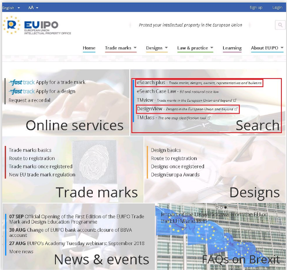Click Designs once registered link
This screenshot has height=270, width=287.
click(177, 167)
